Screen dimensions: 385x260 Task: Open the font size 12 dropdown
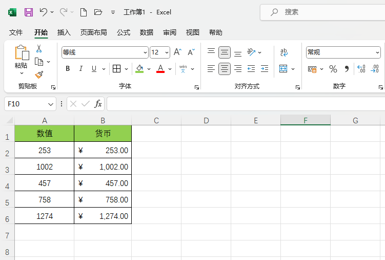[167, 52]
